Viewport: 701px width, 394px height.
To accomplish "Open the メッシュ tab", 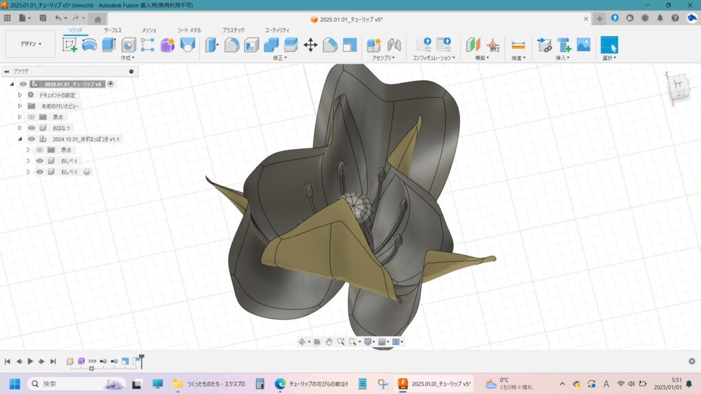I will click(149, 30).
